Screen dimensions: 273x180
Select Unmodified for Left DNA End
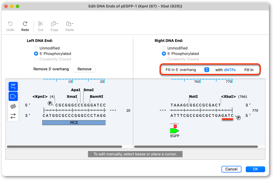36,48
